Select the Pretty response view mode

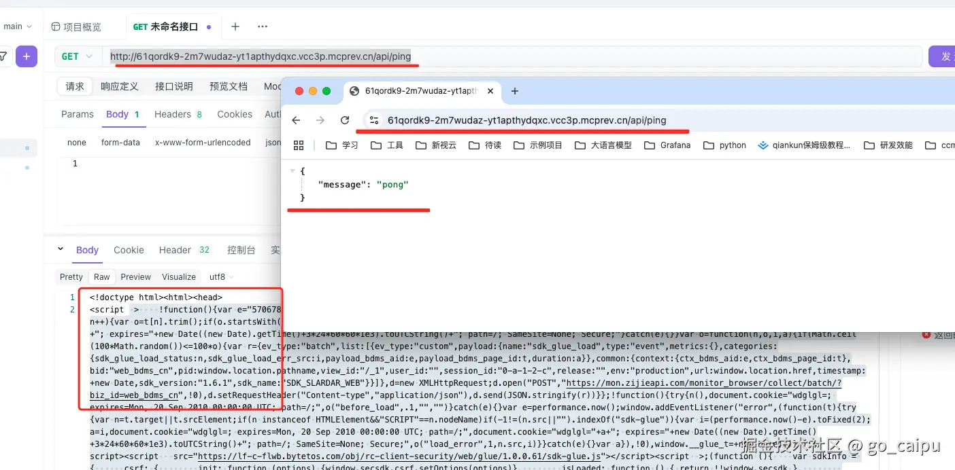tap(71, 276)
